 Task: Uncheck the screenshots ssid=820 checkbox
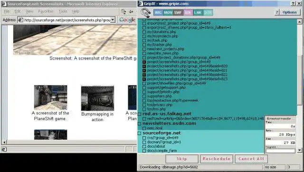144,66
